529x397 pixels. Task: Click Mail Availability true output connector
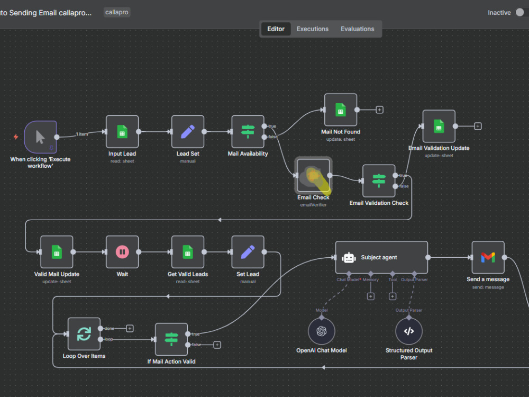[264, 127]
